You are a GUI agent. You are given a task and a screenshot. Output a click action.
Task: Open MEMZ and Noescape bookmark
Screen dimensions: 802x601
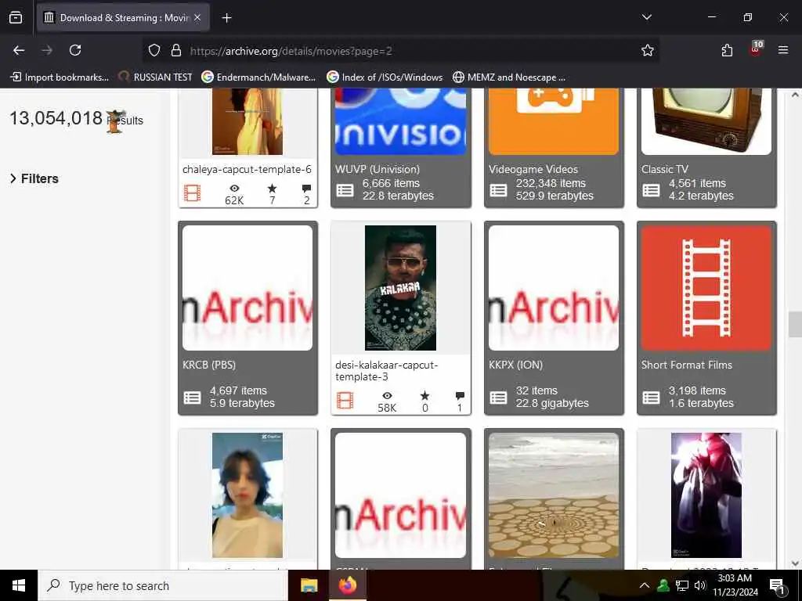pos(509,77)
